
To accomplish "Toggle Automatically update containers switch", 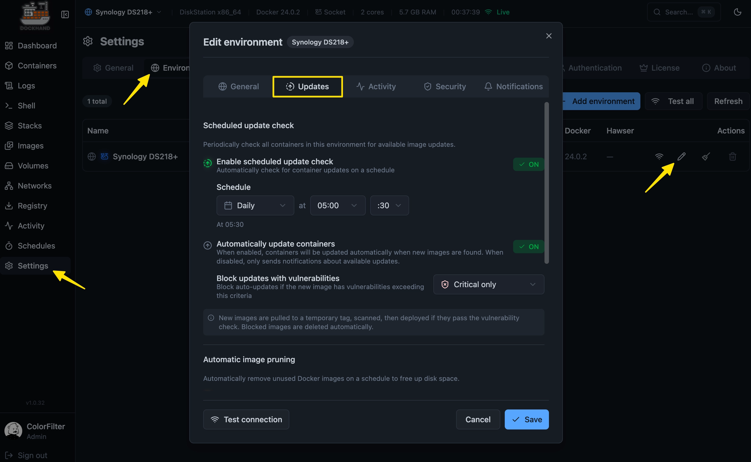I will point(528,247).
